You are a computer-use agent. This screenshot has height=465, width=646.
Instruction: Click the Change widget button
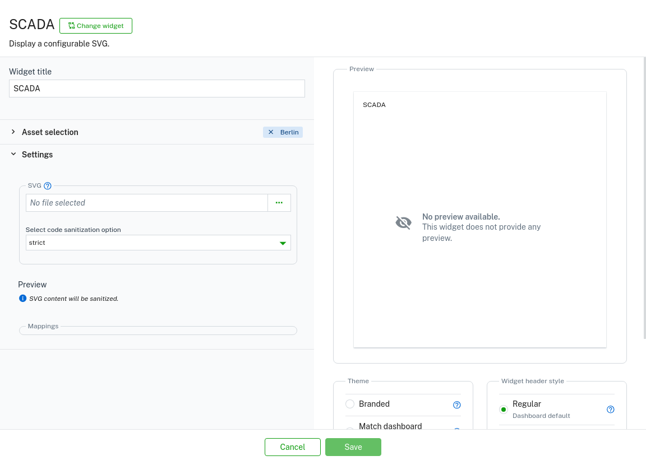click(96, 26)
